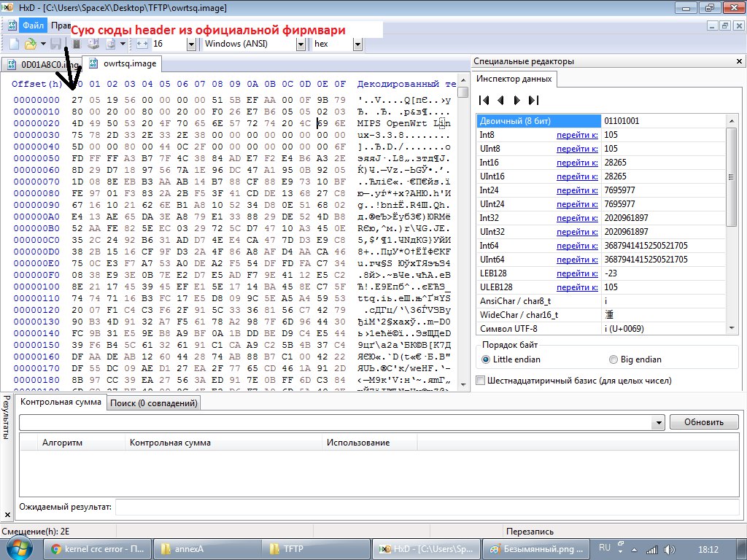Click the Обновить button

[x=704, y=422]
